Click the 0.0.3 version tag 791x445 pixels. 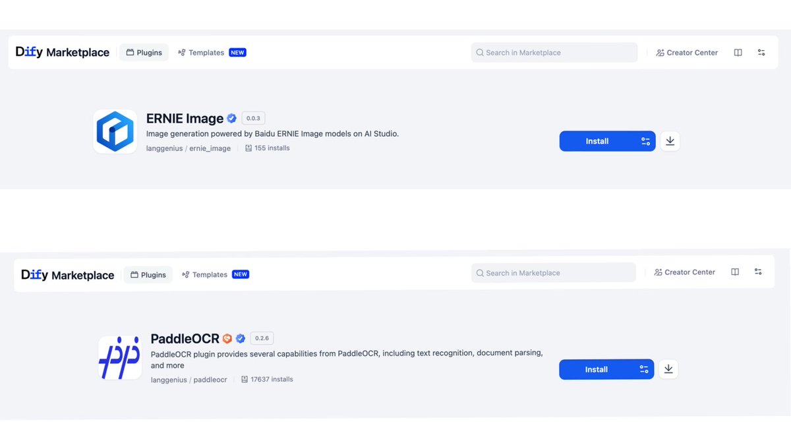tap(253, 119)
